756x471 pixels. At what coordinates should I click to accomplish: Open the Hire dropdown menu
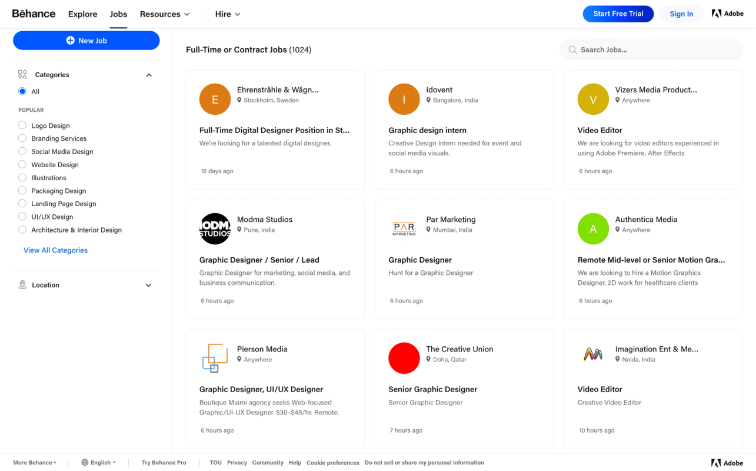pyautogui.click(x=228, y=14)
